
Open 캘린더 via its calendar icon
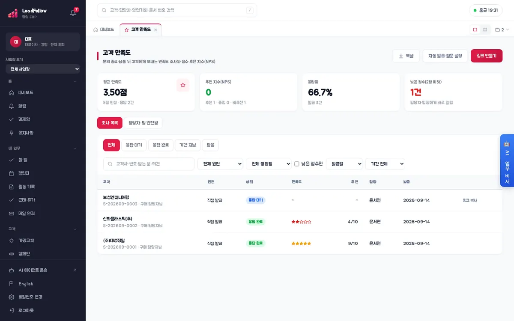12,173
